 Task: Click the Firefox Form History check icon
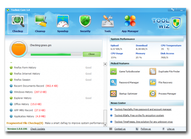11,68
